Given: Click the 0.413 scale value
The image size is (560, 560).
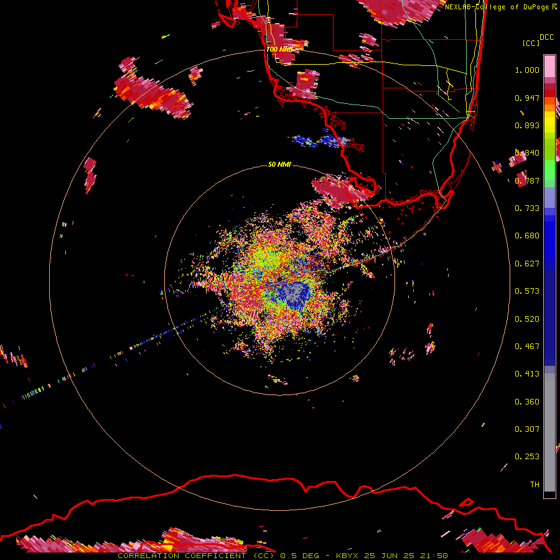Looking at the screenshot, I should (527, 374).
